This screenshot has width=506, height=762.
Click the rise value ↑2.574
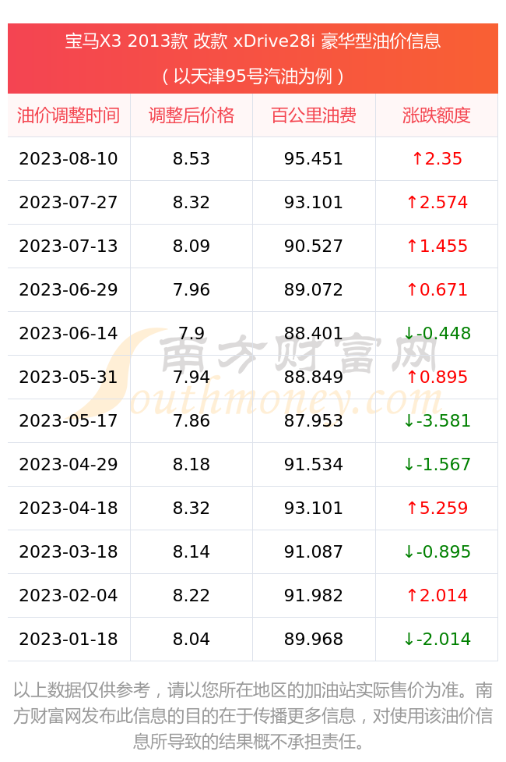pos(437,203)
